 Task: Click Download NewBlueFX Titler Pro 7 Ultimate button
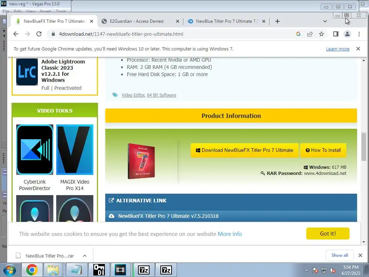tap(245, 150)
